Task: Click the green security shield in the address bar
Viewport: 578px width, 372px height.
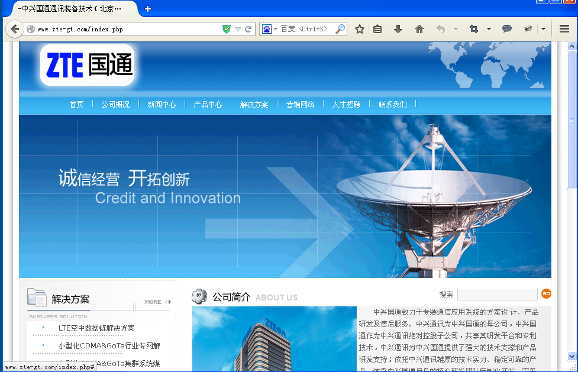Action: coord(227,29)
